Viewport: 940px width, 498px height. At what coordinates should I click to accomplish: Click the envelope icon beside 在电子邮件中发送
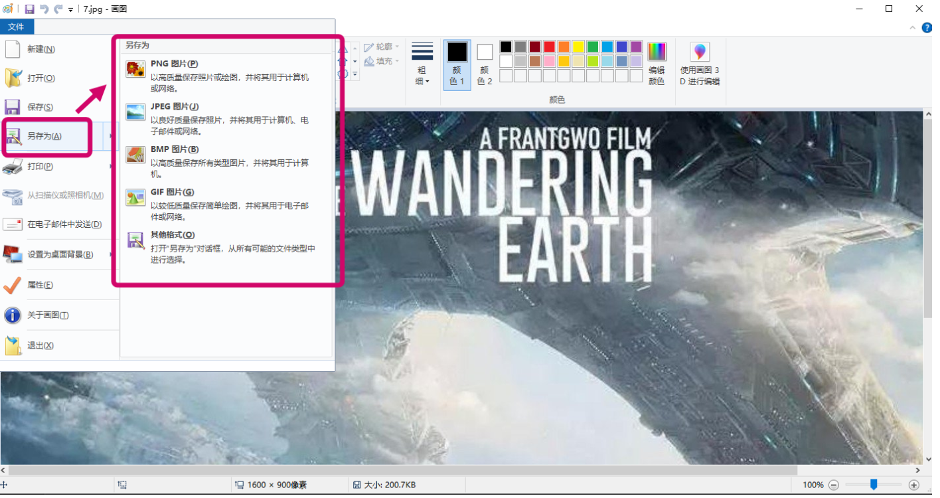pyautogui.click(x=13, y=224)
